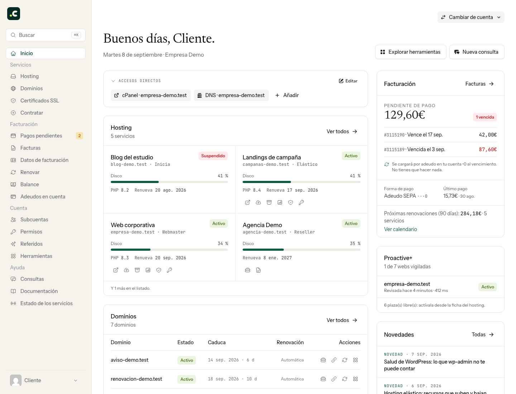The width and height of the screenshot is (516, 394).
Task: Open external link icon for Landings de campaña
Action: point(248,202)
